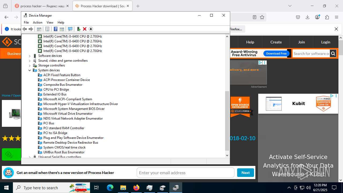Open a new Firefox tab with plus

coord(138,6)
